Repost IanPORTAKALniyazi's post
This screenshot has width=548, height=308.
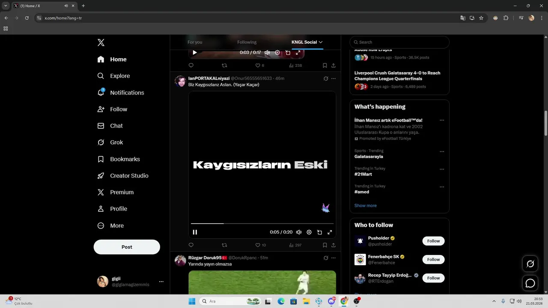click(224, 245)
